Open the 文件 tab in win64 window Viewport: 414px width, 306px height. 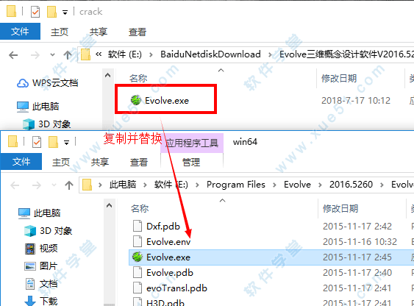[x=21, y=161]
